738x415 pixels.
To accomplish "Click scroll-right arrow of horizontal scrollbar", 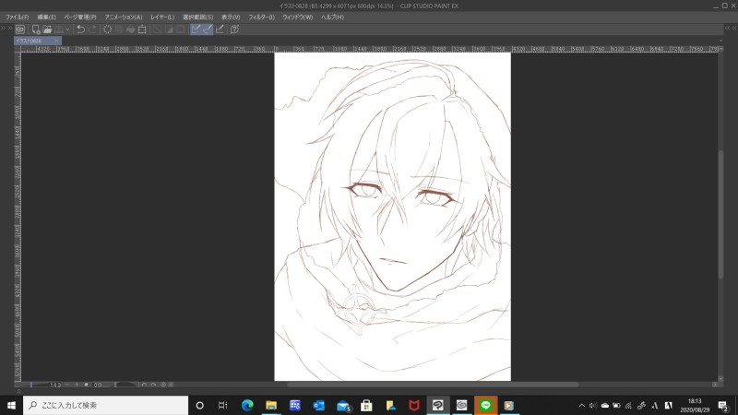I will pyautogui.click(x=715, y=385).
